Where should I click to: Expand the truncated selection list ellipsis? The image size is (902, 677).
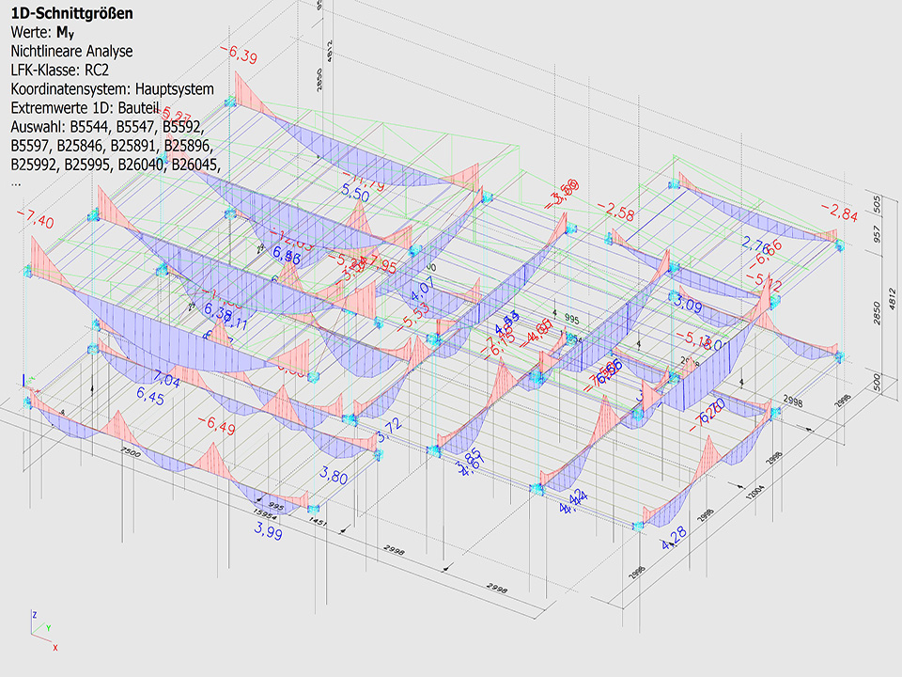click(x=16, y=182)
